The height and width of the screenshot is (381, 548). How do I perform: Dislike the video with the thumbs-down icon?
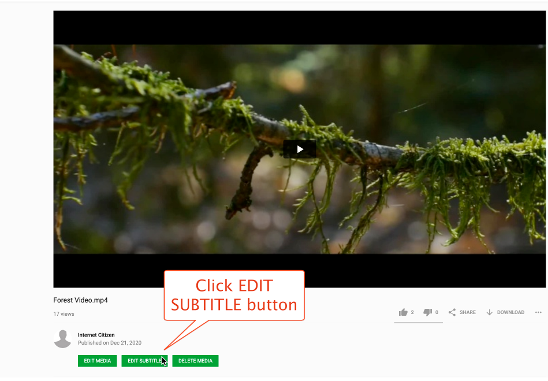coord(427,312)
